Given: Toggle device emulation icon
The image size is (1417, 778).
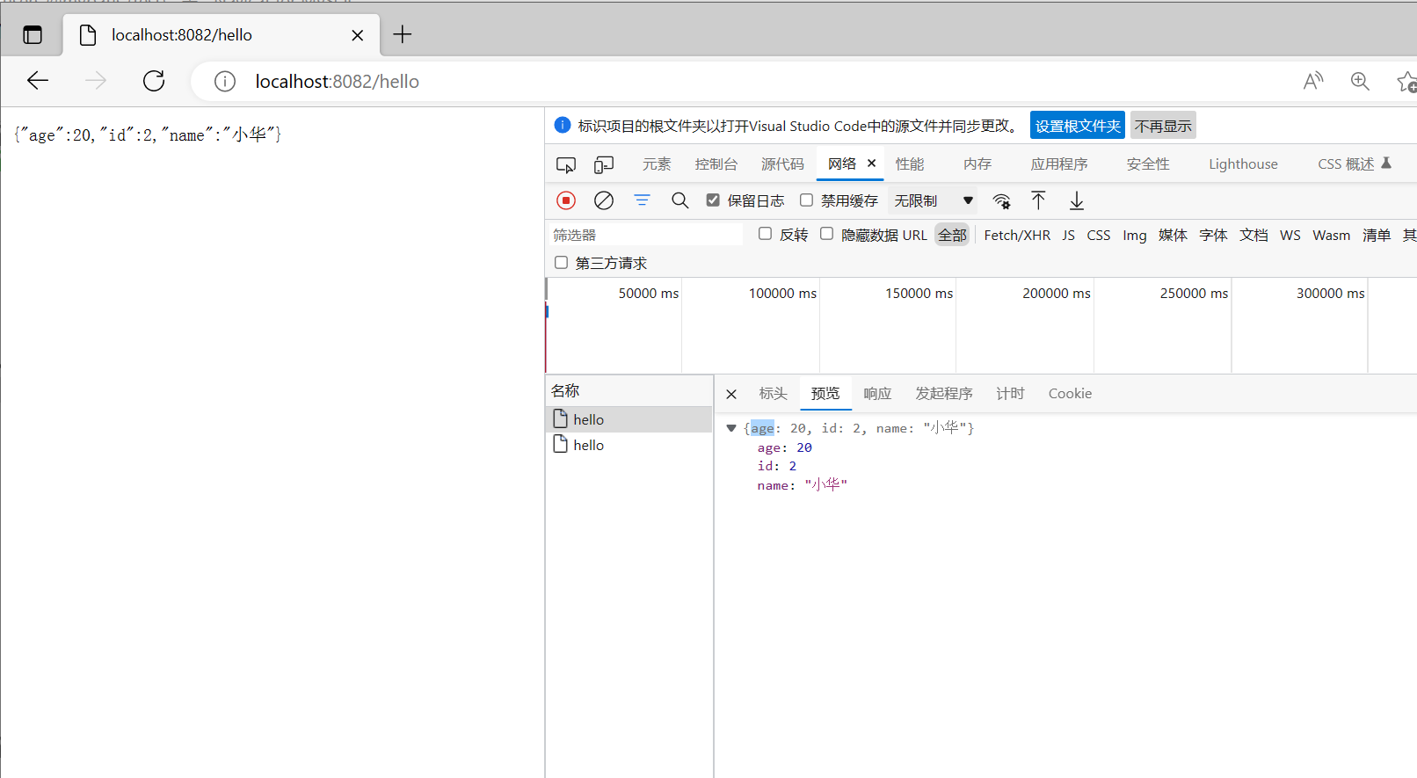Looking at the screenshot, I should [x=604, y=164].
